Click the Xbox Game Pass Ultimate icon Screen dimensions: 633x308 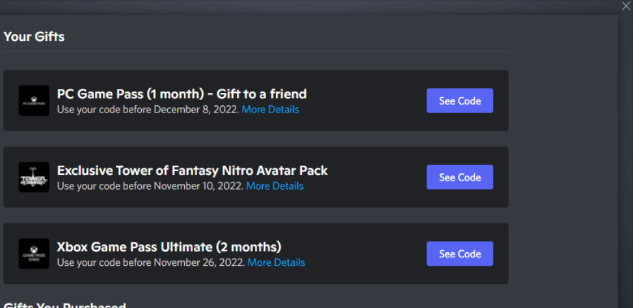point(34,253)
